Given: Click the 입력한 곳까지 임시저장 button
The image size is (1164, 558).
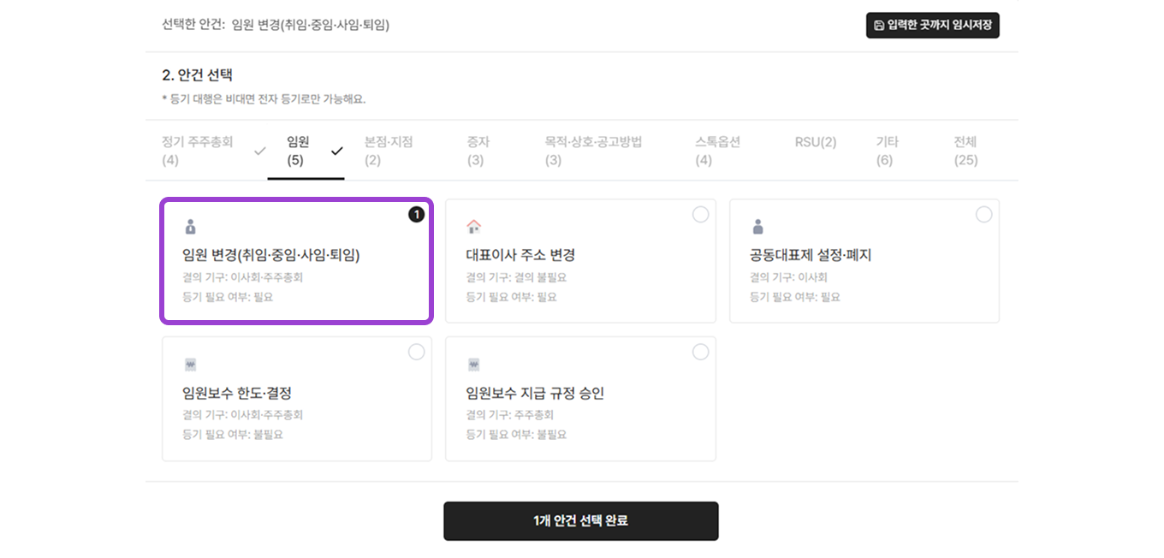Looking at the screenshot, I should (932, 26).
